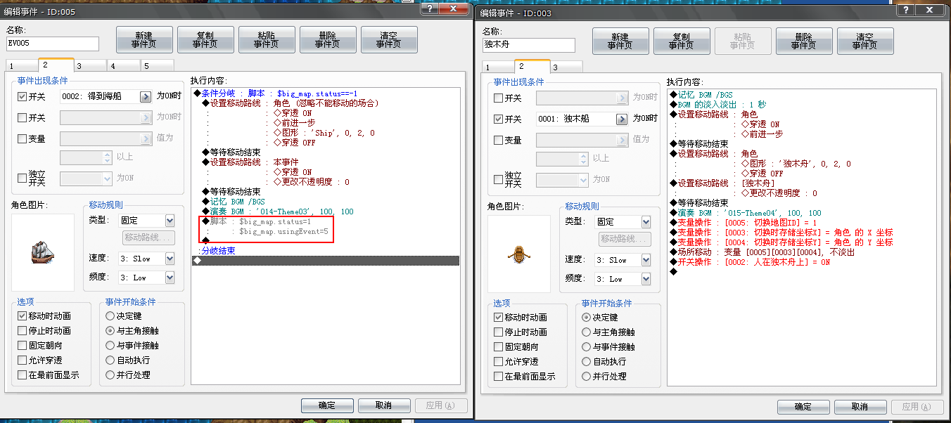Click 删除事件页 button in EV005 window
This screenshot has width=951, height=423.
click(x=328, y=39)
